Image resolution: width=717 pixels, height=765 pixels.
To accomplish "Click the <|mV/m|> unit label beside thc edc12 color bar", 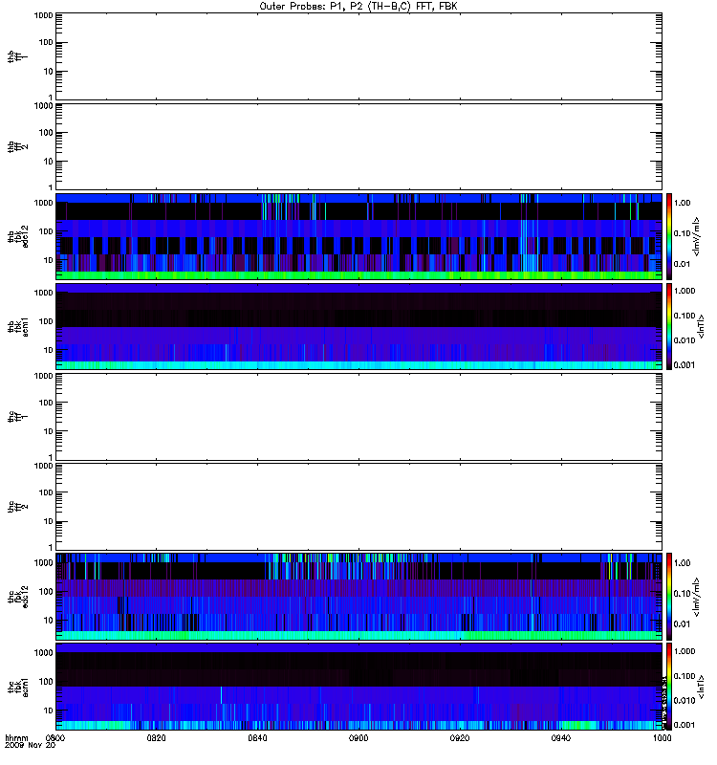I will click(x=697, y=597).
